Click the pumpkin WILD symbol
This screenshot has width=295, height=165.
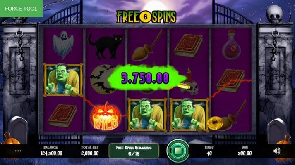tap(106, 117)
